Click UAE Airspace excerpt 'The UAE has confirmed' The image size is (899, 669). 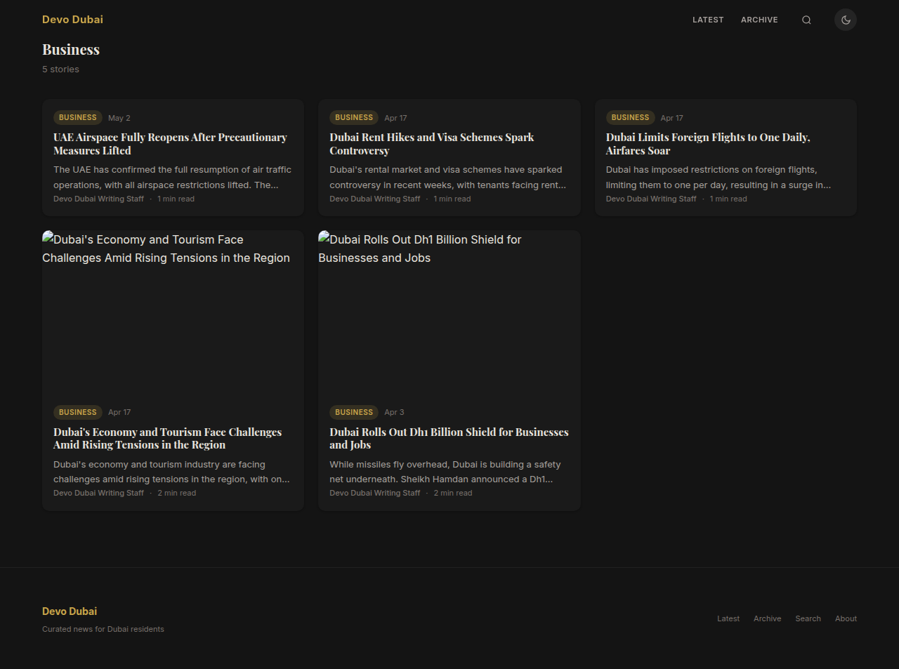point(172,177)
